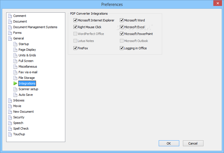Go to File Storage settings
224x153 pixels.
[x=27, y=78]
